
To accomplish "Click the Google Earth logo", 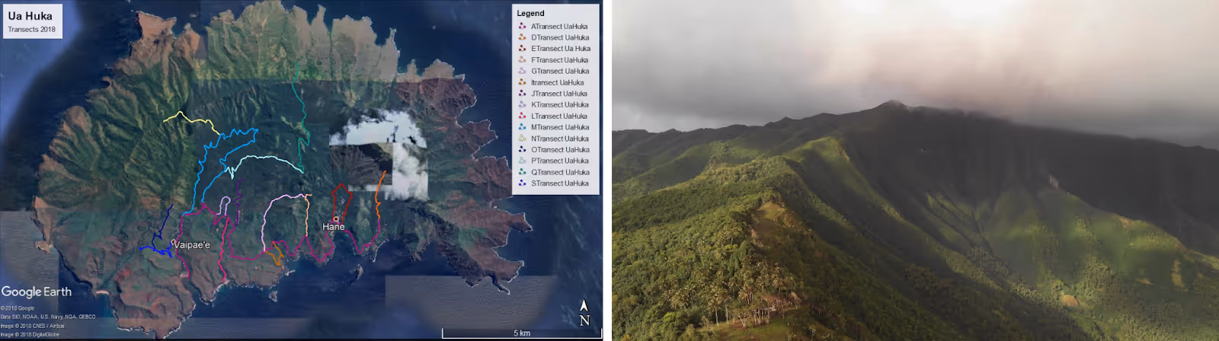I will (37, 292).
